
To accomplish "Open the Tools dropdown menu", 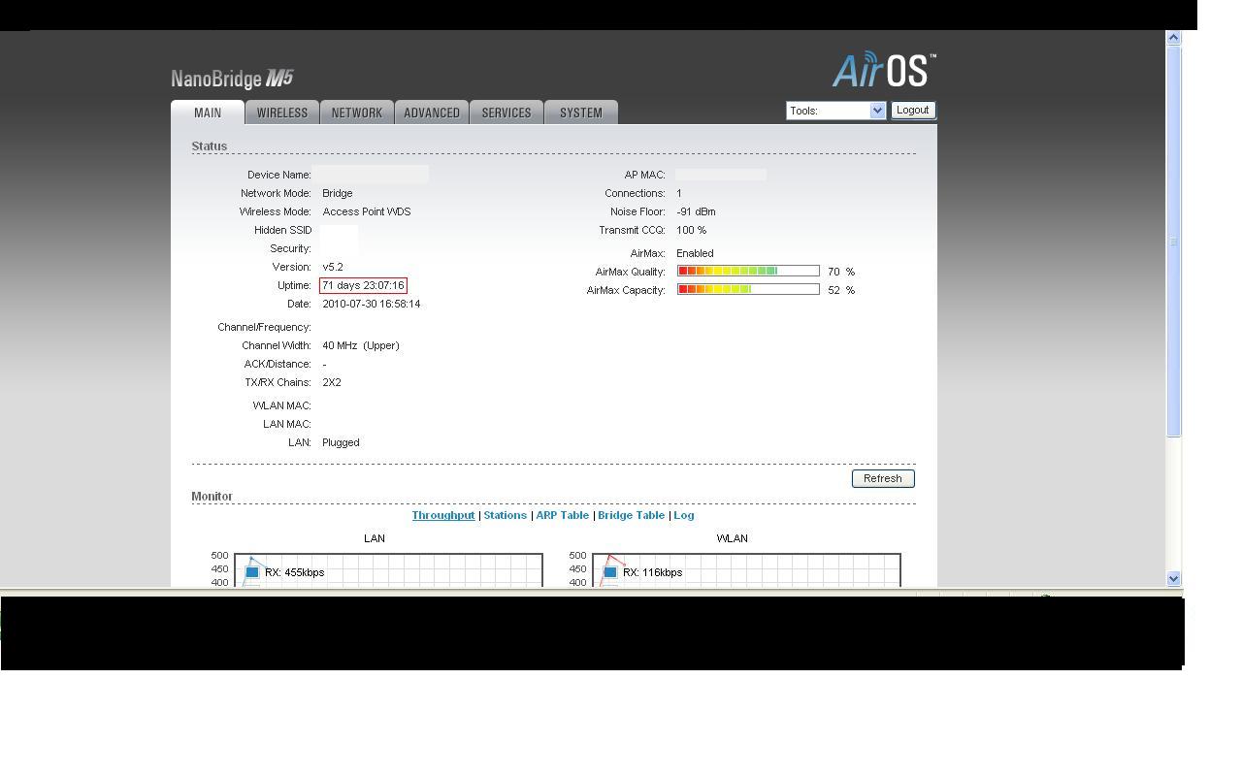I will (x=835, y=111).
